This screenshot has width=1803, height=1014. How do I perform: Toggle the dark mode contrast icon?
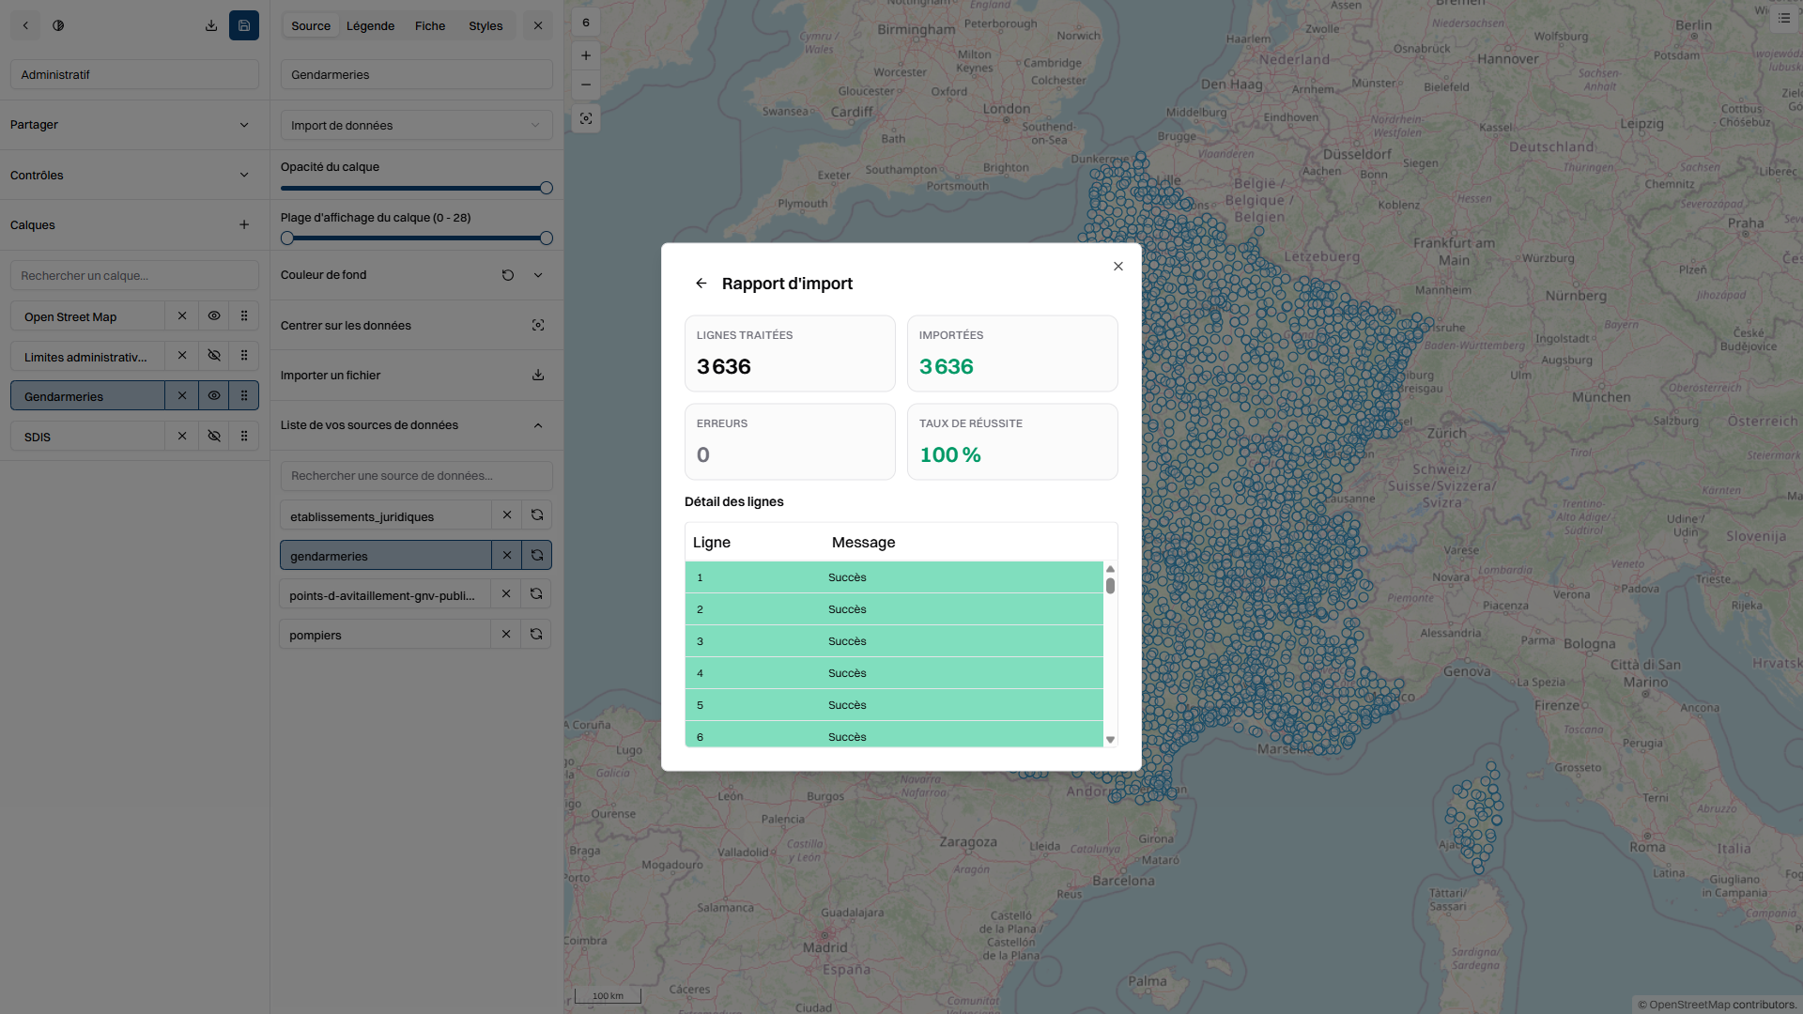point(58,25)
